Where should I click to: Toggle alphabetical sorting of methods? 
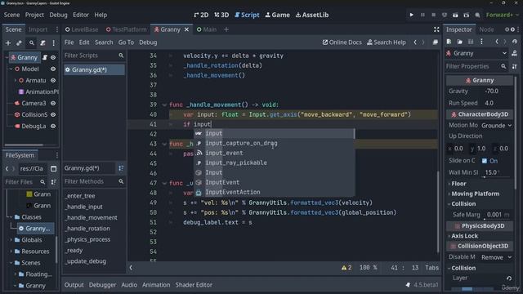tap(121, 168)
